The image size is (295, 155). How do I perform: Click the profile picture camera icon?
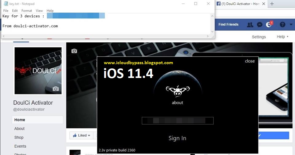56,89
